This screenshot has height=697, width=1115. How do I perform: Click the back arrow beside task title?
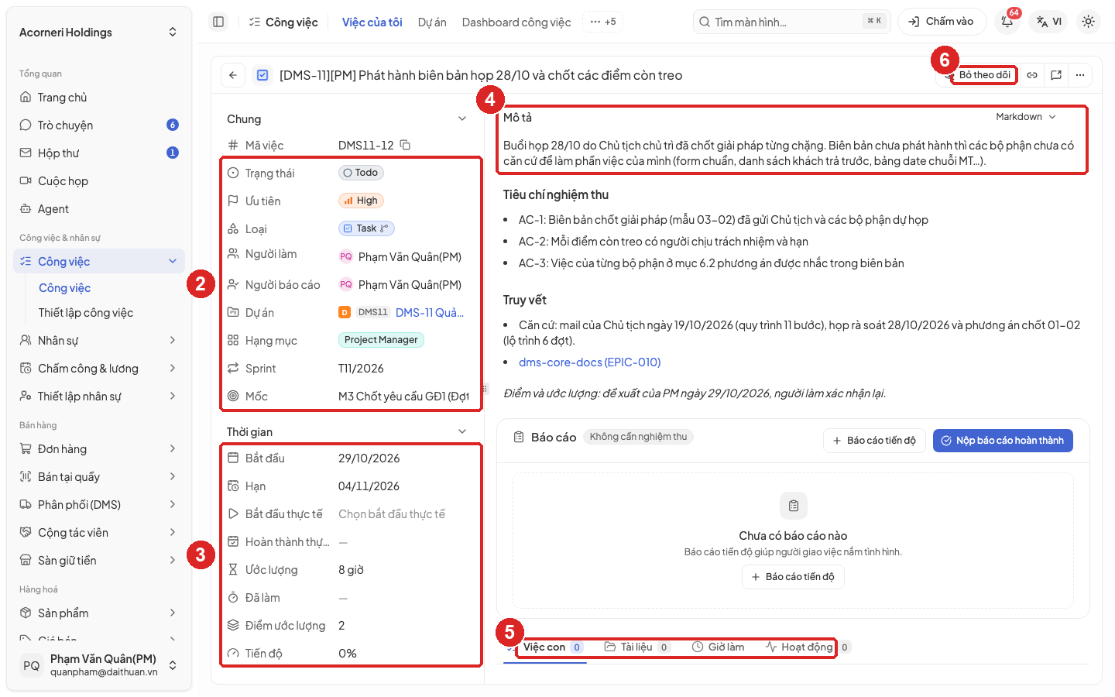[x=233, y=75]
